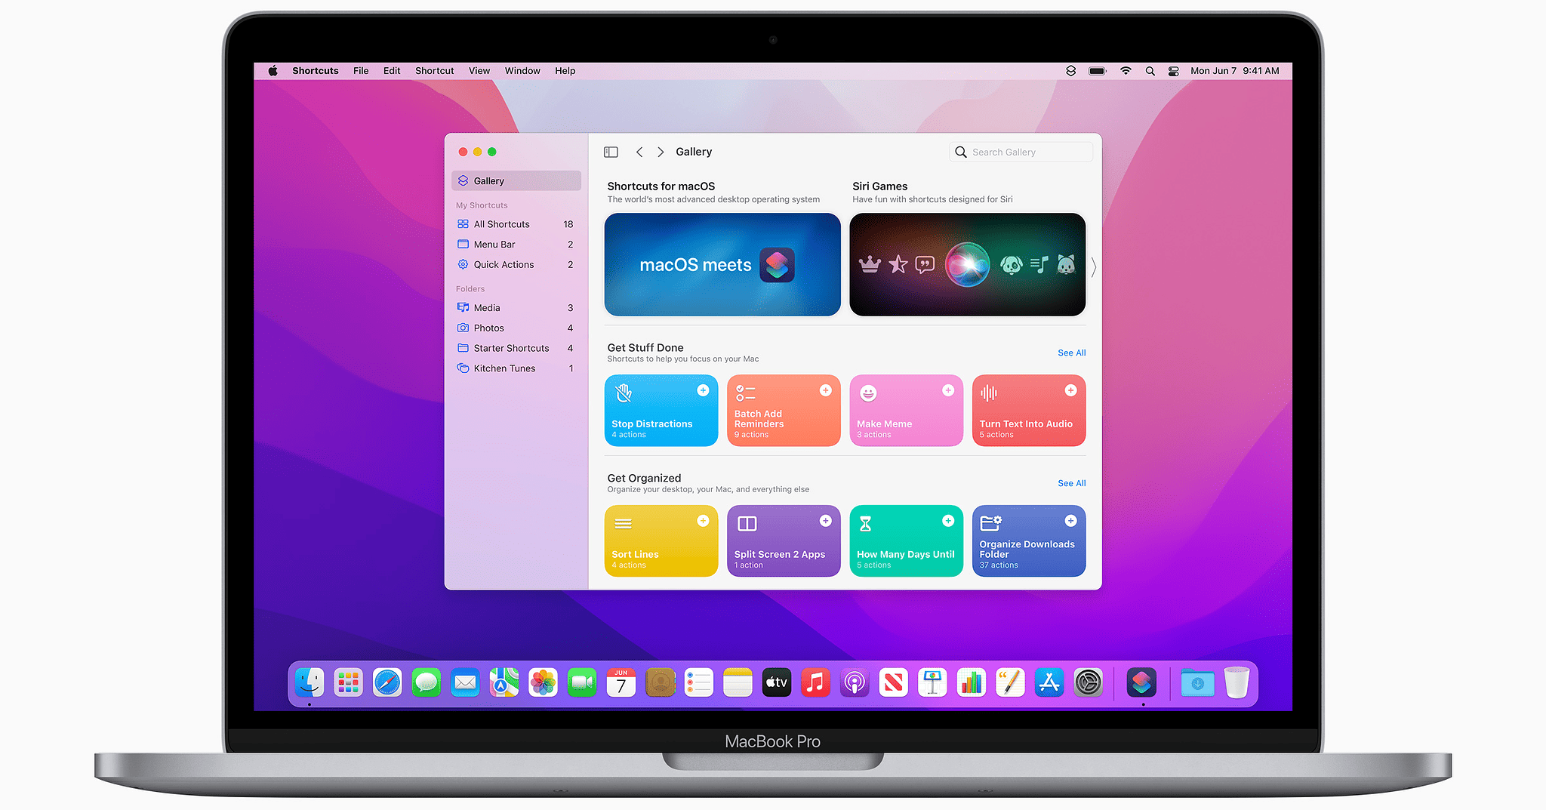Screen dimensions: 1546x810
Task: Open the Help menu
Action: tap(565, 71)
